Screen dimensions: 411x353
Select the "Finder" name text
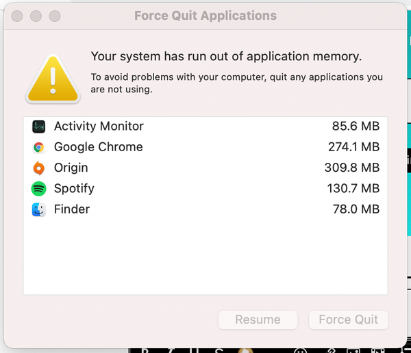(72, 209)
